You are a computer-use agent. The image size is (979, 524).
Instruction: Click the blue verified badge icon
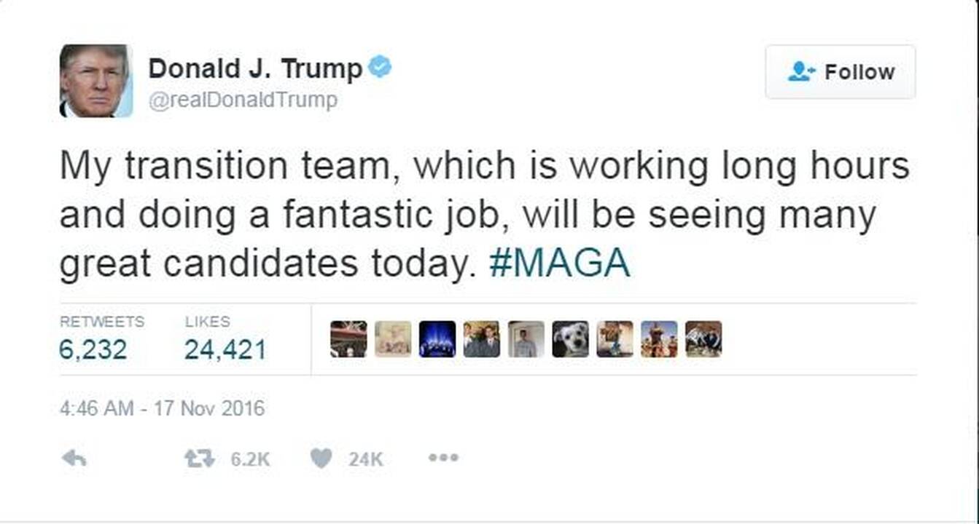click(x=379, y=68)
